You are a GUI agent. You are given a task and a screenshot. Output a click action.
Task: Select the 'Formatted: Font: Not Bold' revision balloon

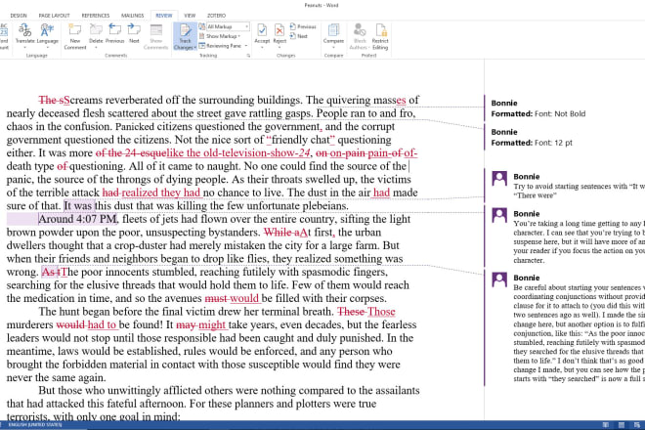click(x=538, y=108)
